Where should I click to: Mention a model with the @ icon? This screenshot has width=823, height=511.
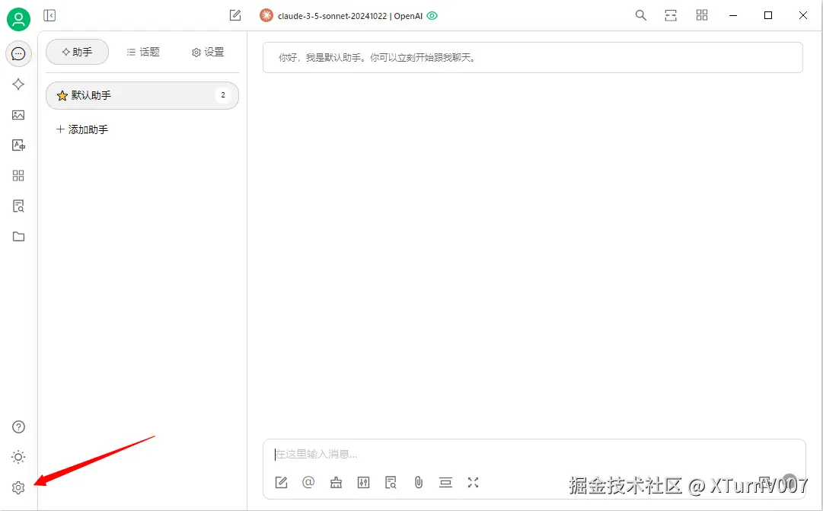[x=308, y=482]
